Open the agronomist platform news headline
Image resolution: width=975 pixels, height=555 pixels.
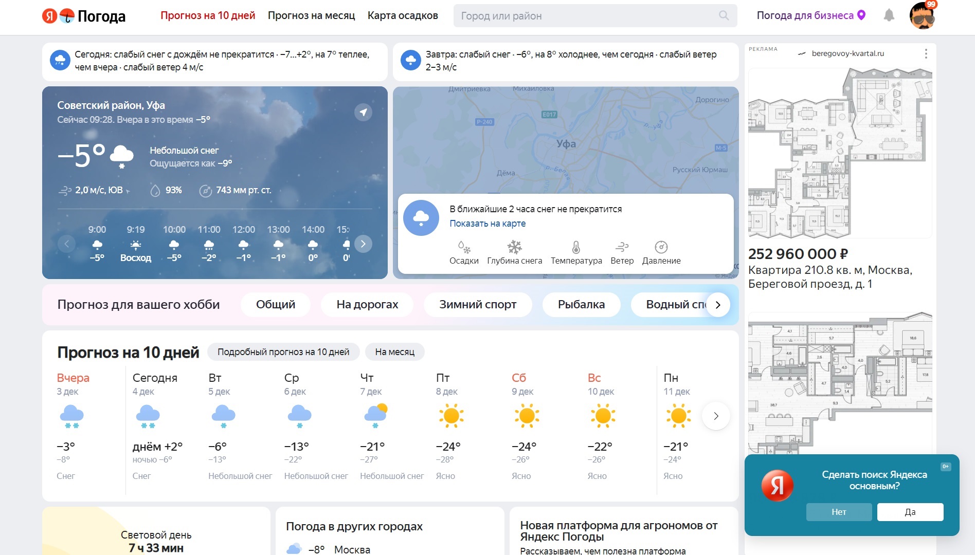coord(619,531)
